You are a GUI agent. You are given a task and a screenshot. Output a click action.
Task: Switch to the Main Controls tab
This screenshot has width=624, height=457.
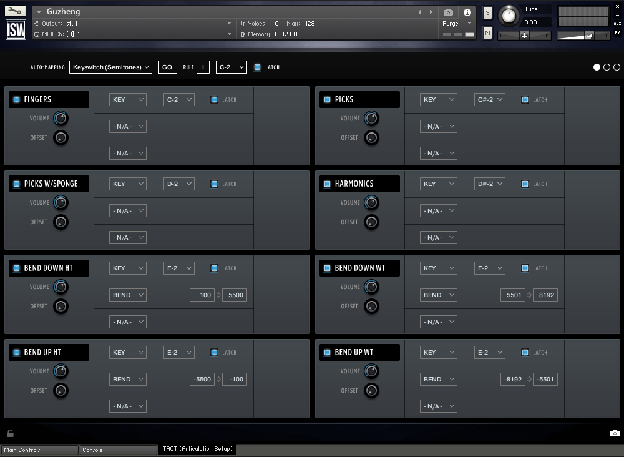coord(40,450)
